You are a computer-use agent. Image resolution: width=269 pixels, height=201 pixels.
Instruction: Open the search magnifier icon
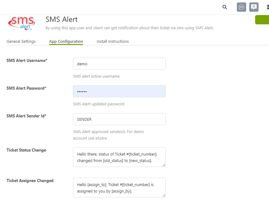[x=225, y=7]
